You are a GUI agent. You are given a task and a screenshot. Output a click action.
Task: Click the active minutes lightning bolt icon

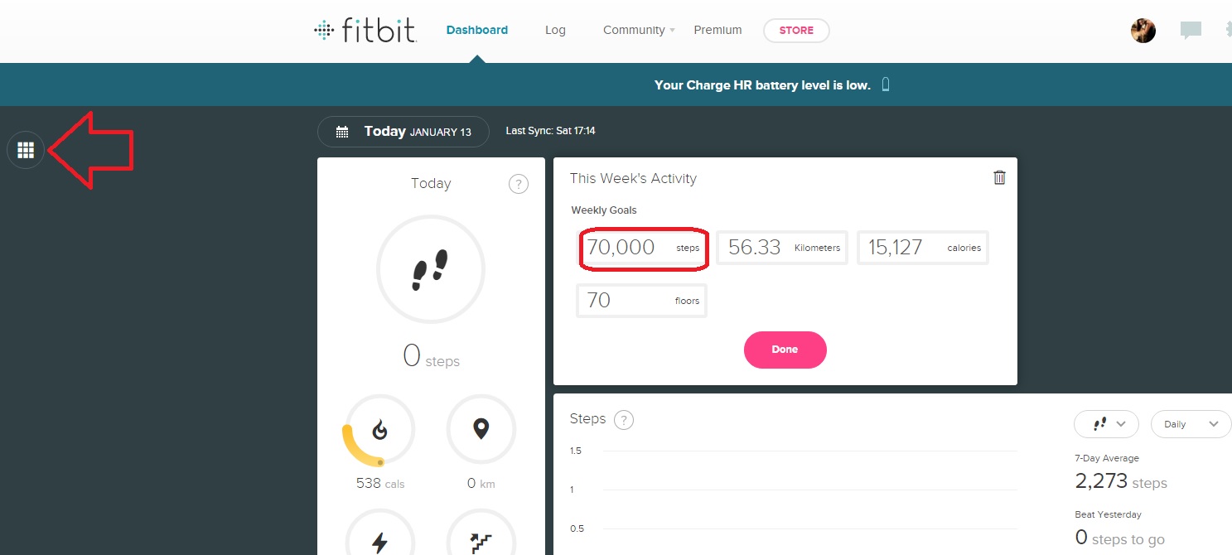pyautogui.click(x=379, y=542)
